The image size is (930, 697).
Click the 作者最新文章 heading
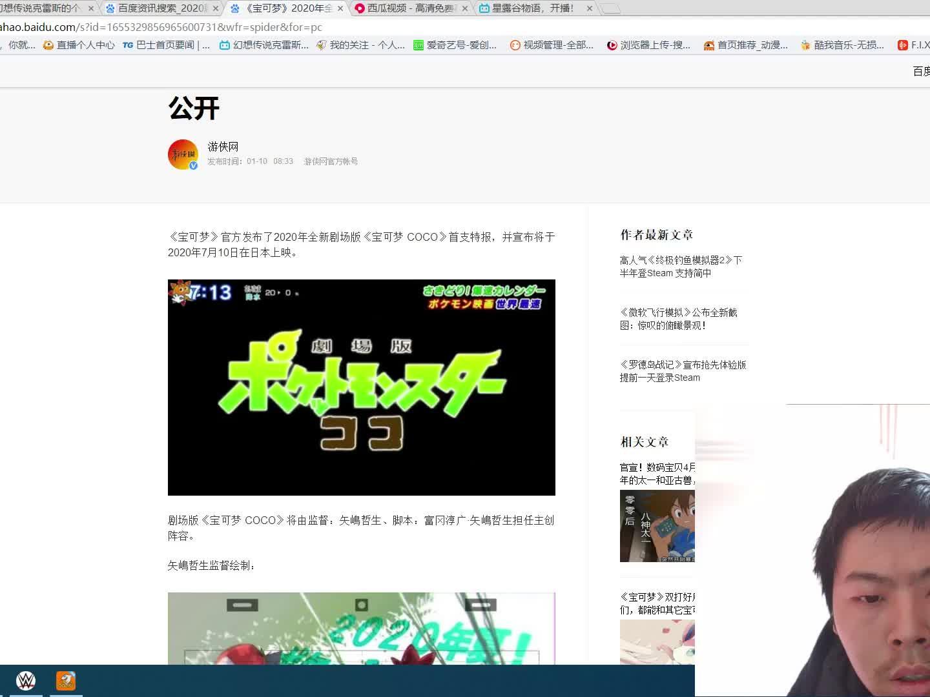[657, 235]
